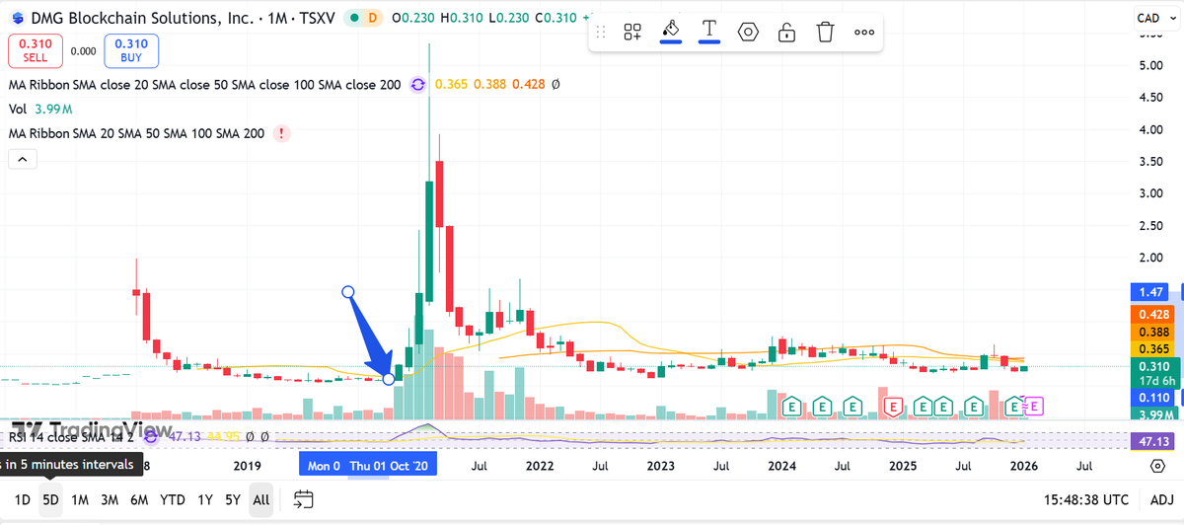Click the 0.310 BUY button

coord(130,50)
